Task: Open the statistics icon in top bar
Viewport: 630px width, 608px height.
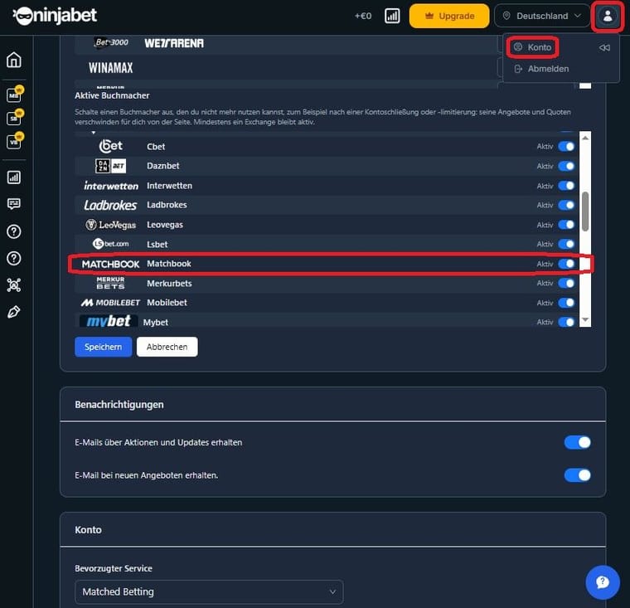Action: [x=392, y=16]
